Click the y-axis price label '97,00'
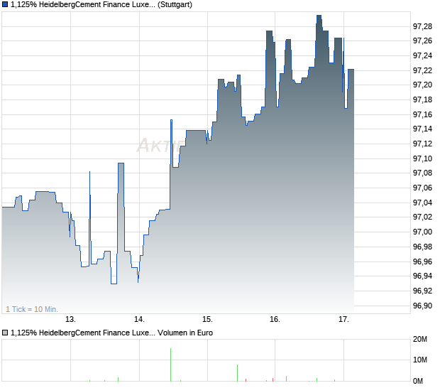 click(x=422, y=232)
